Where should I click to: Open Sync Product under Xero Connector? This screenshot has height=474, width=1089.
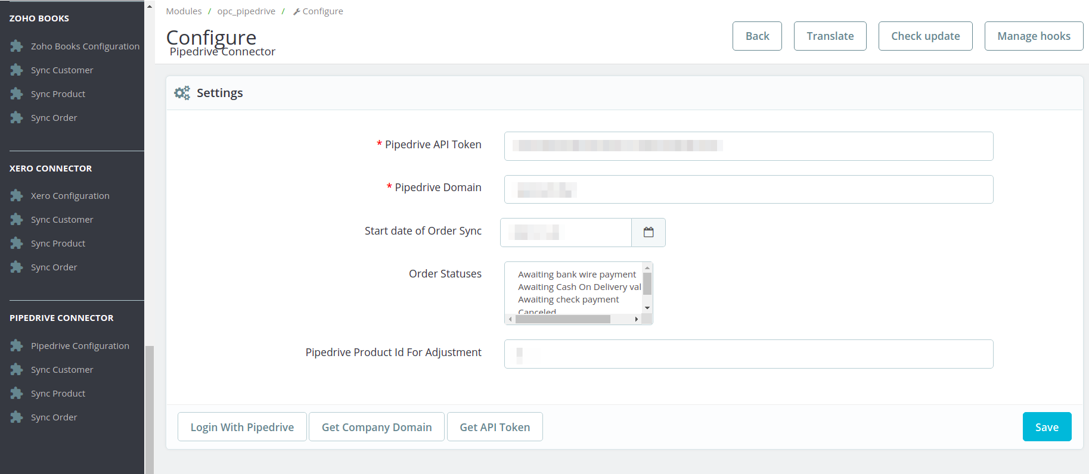(x=58, y=243)
